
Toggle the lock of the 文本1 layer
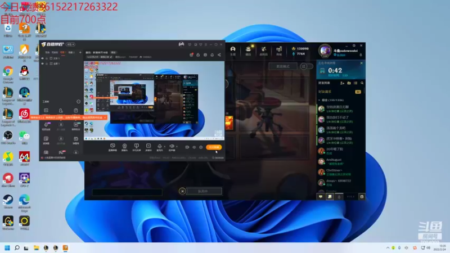[47, 58]
